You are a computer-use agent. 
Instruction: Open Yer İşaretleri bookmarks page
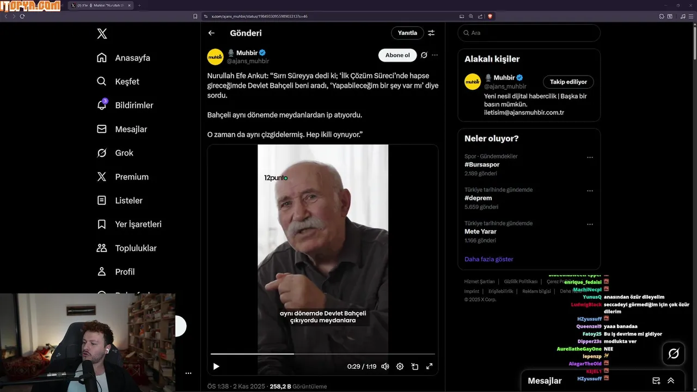click(x=129, y=224)
